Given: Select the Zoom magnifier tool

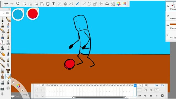Looking at the screenshot, I should point(18,4).
